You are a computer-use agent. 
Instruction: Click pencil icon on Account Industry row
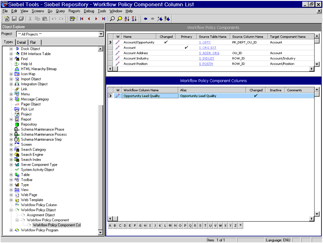pos(117,58)
